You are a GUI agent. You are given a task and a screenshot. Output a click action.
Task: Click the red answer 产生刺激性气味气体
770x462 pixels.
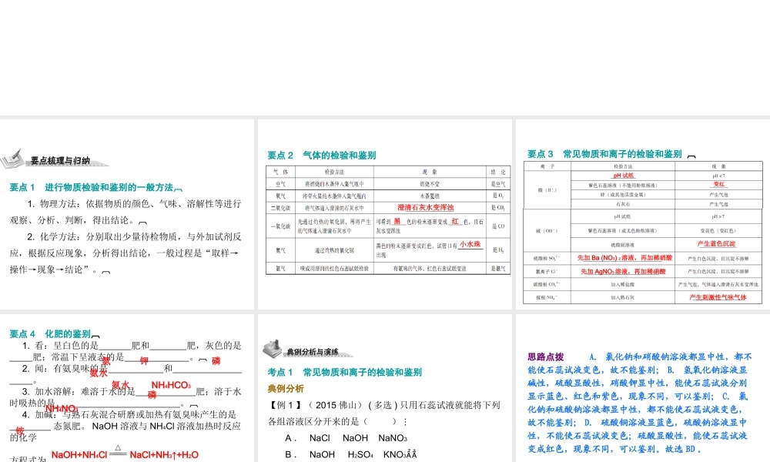tap(718, 297)
